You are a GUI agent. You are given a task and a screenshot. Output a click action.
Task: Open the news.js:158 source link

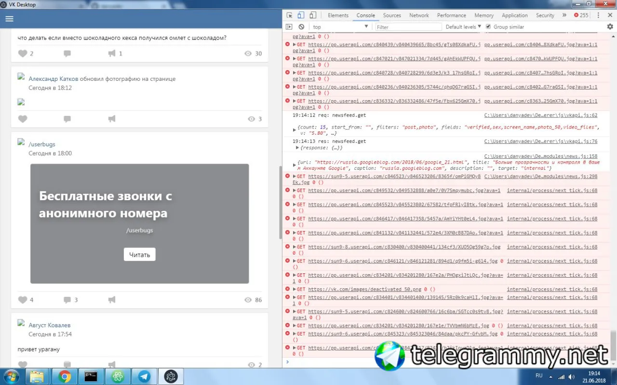point(541,156)
